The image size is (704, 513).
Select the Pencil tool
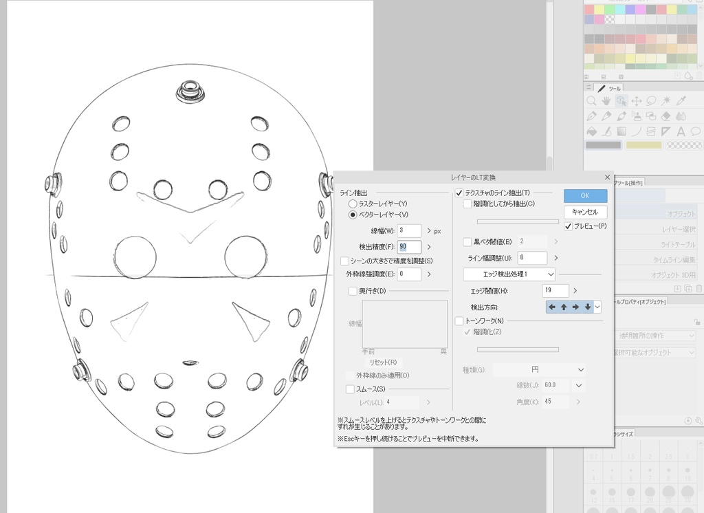pos(606,116)
